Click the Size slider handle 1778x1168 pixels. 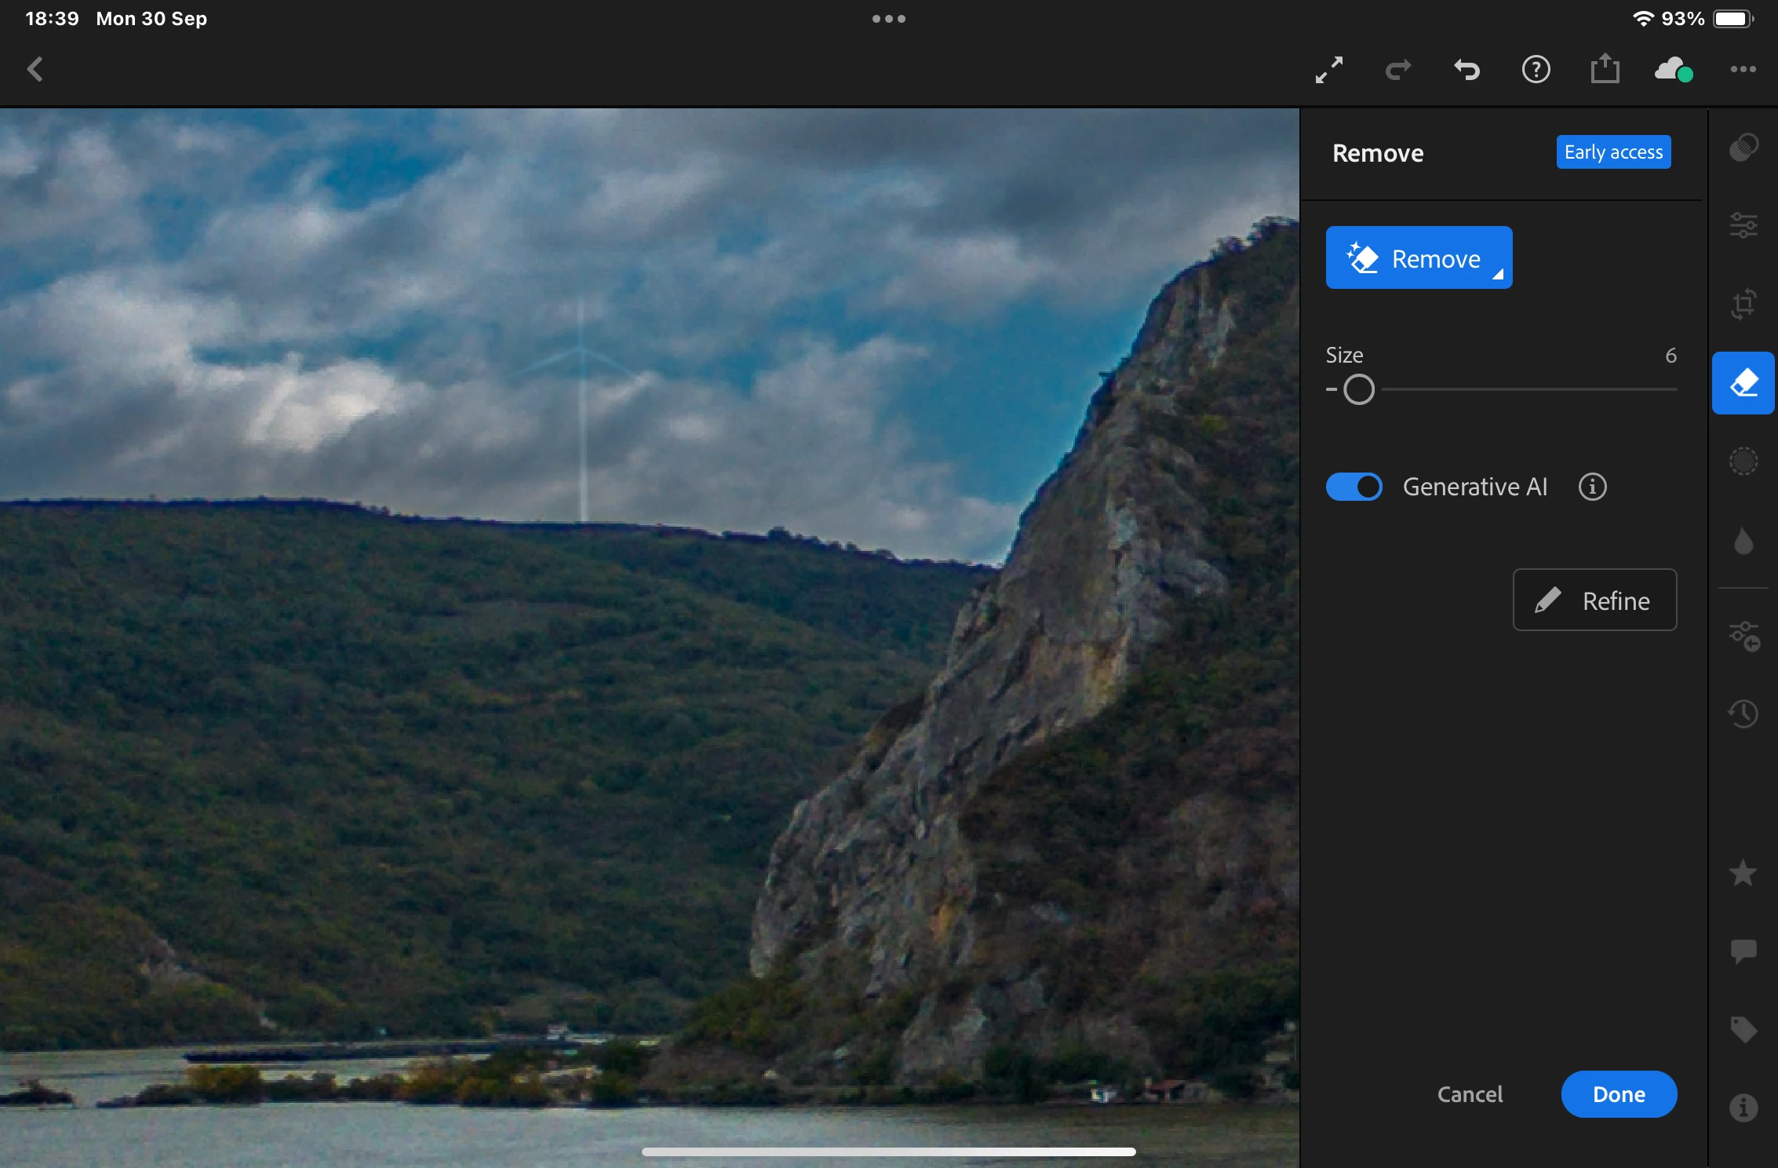point(1359,389)
